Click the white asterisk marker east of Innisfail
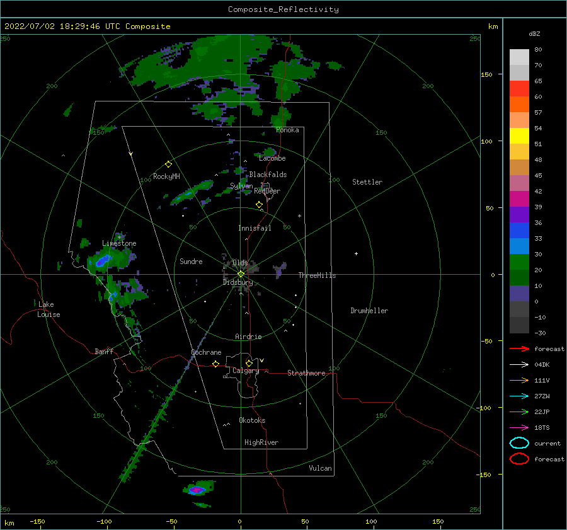The height and width of the screenshot is (530, 567). click(x=299, y=216)
